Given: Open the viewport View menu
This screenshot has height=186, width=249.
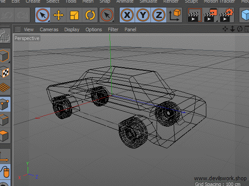Looking at the screenshot, I should pos(29,29).
